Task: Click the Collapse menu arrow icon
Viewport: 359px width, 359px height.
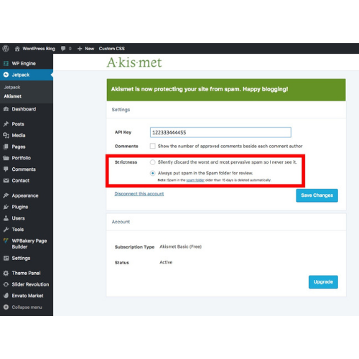Action: 6,307
